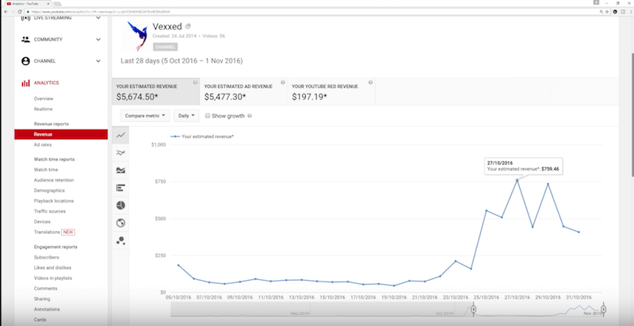Expand the Community section chevron
Image resolution: width=634 pixels, height=326 pixels.
(98, 40)
